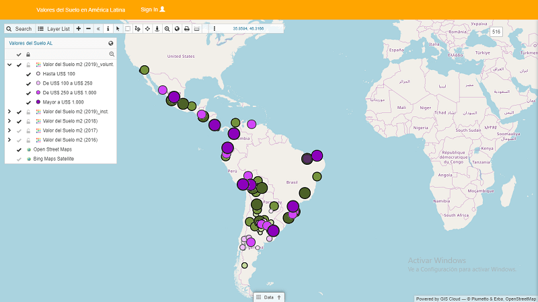This screenshot has width=538, height=302.
Task: Turn on Bing Maps Satellite basemap
Action: 19,159
